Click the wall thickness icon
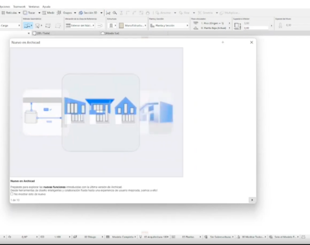 (x=280, y=26)
